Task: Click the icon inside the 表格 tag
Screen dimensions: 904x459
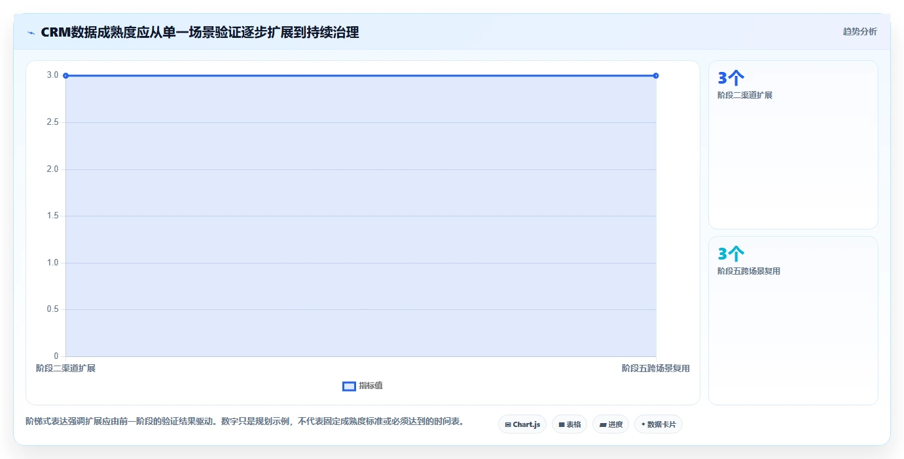Action: (x=562, y=425)
